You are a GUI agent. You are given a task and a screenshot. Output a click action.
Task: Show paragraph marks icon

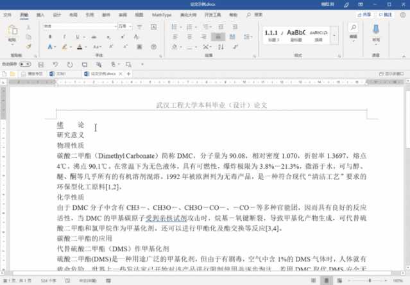tap(235, 47)
